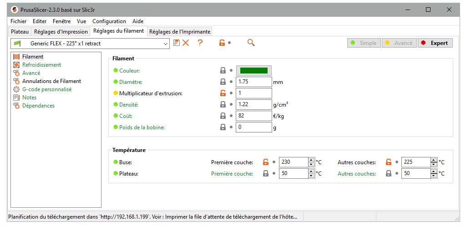Increase Buse Première couche temperature with up arrow

311,160
